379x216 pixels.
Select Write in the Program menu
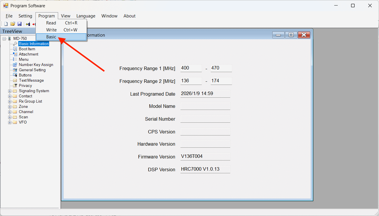[51, 30]
